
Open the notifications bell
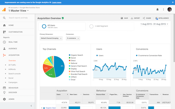click(157, 9)
